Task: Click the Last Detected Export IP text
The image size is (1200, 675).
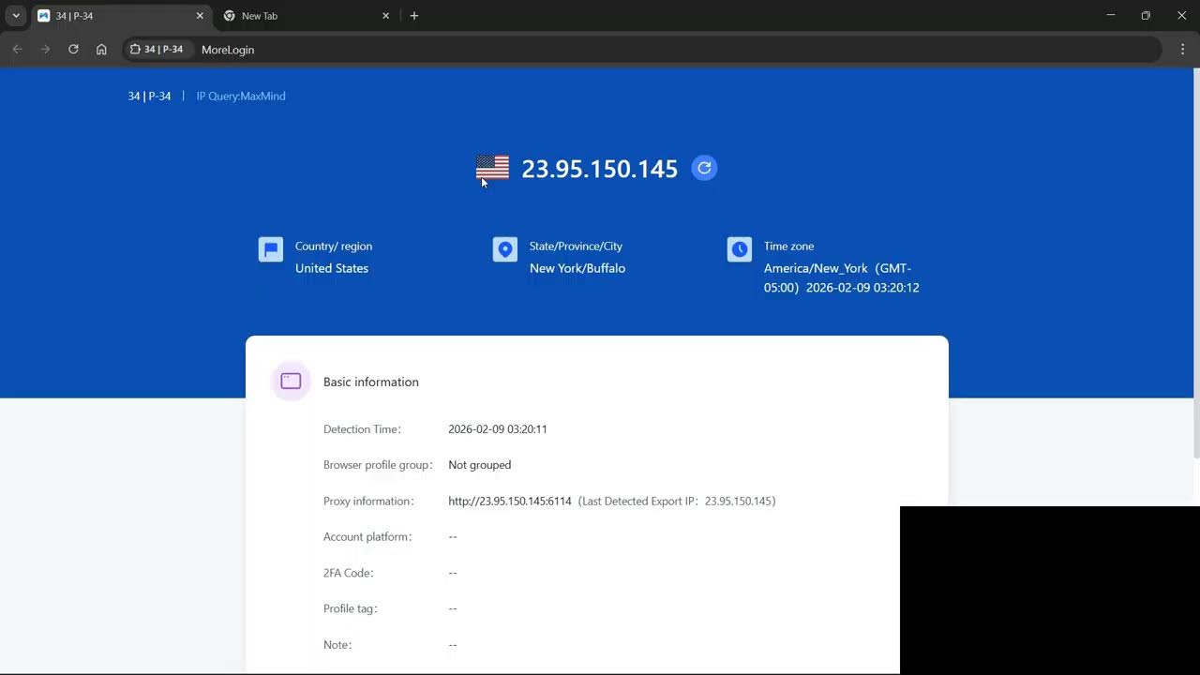Action: [x=677, y=502]
